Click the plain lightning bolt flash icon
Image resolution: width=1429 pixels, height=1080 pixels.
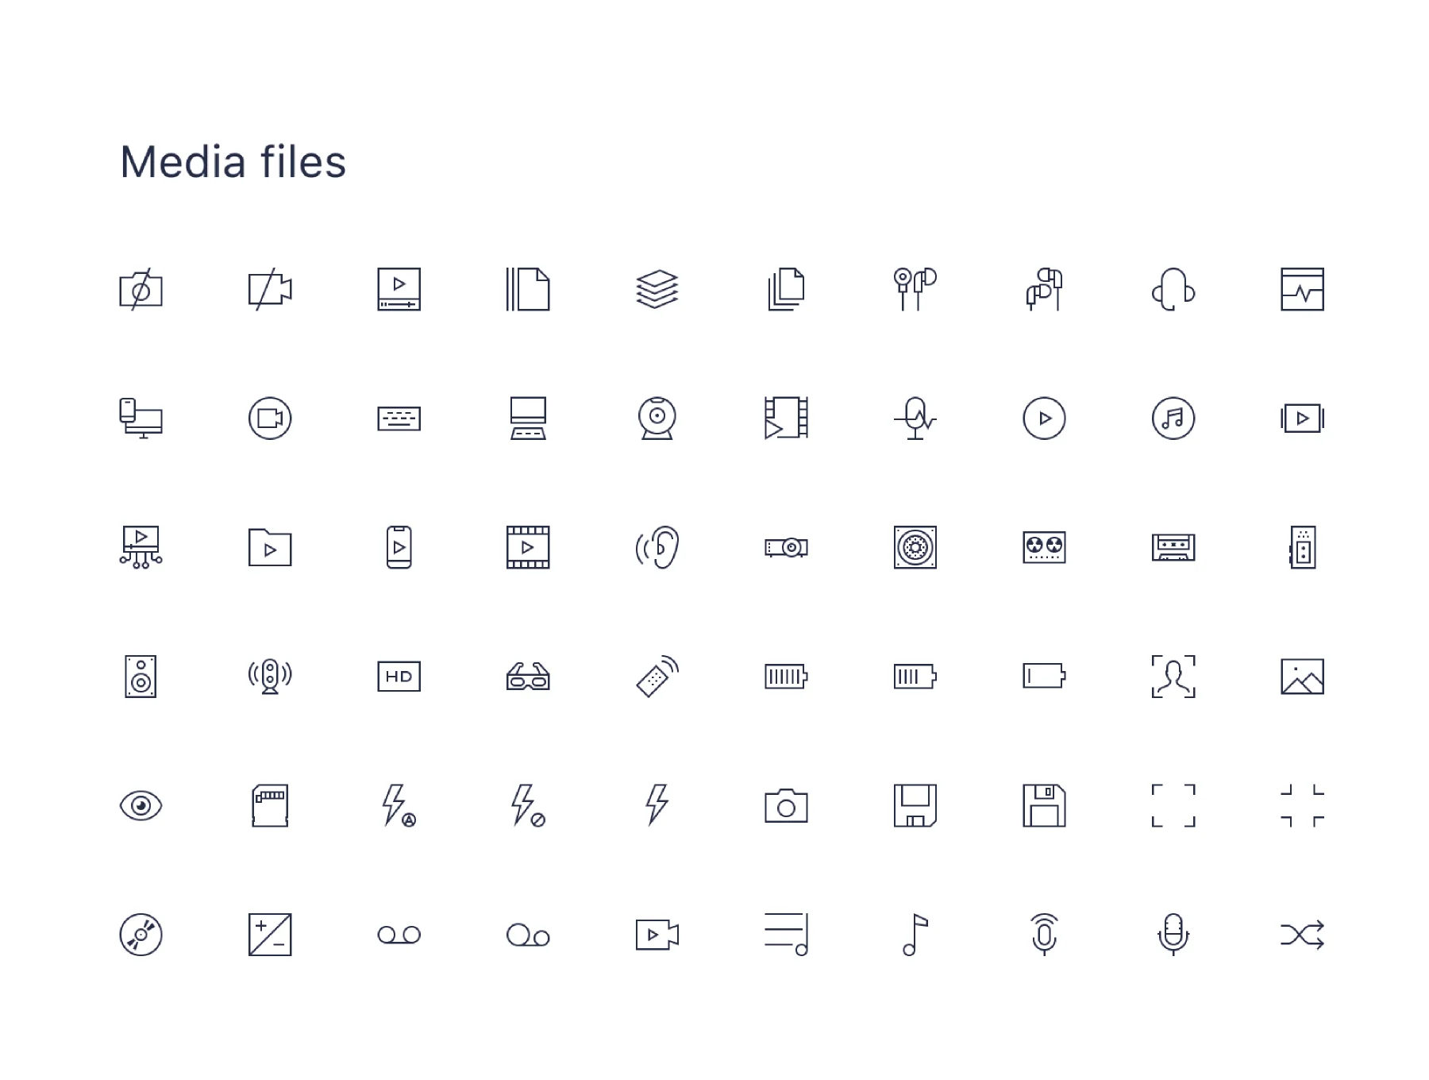coord(657,806)
